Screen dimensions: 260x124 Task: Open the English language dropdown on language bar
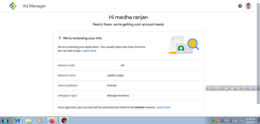tap(218, 88)
